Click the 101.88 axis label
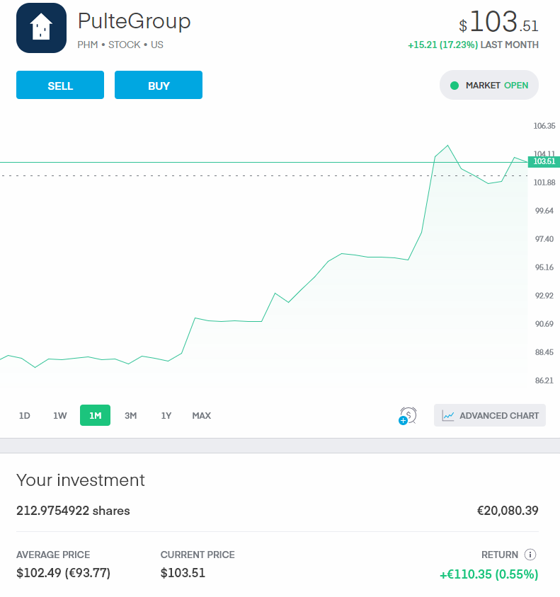 (x=544, y=182)
